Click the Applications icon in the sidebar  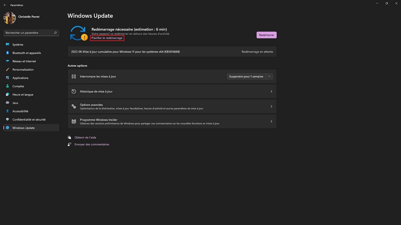(x=7, y=78)
